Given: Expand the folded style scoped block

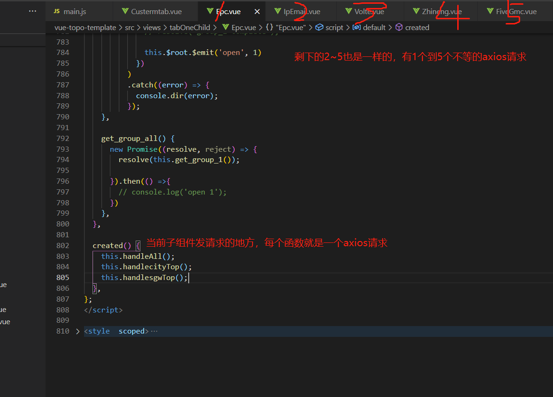Looking at the screenshot, I should tap(77, 331).
